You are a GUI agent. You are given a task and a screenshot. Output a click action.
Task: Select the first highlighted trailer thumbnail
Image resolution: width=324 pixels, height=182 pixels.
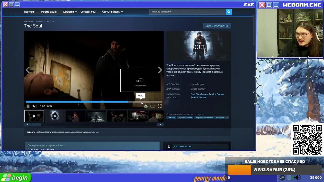click(x=34, y=116)
